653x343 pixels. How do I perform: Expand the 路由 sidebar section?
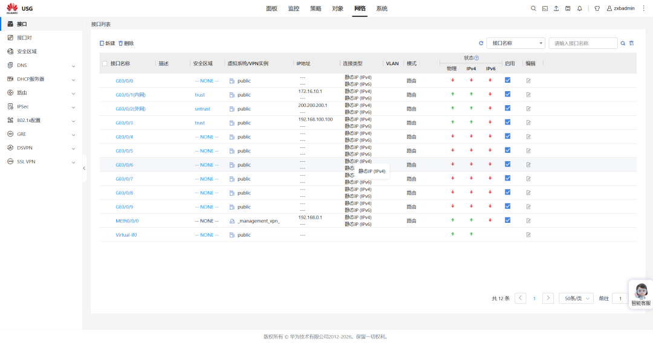[x=41, y=93]
